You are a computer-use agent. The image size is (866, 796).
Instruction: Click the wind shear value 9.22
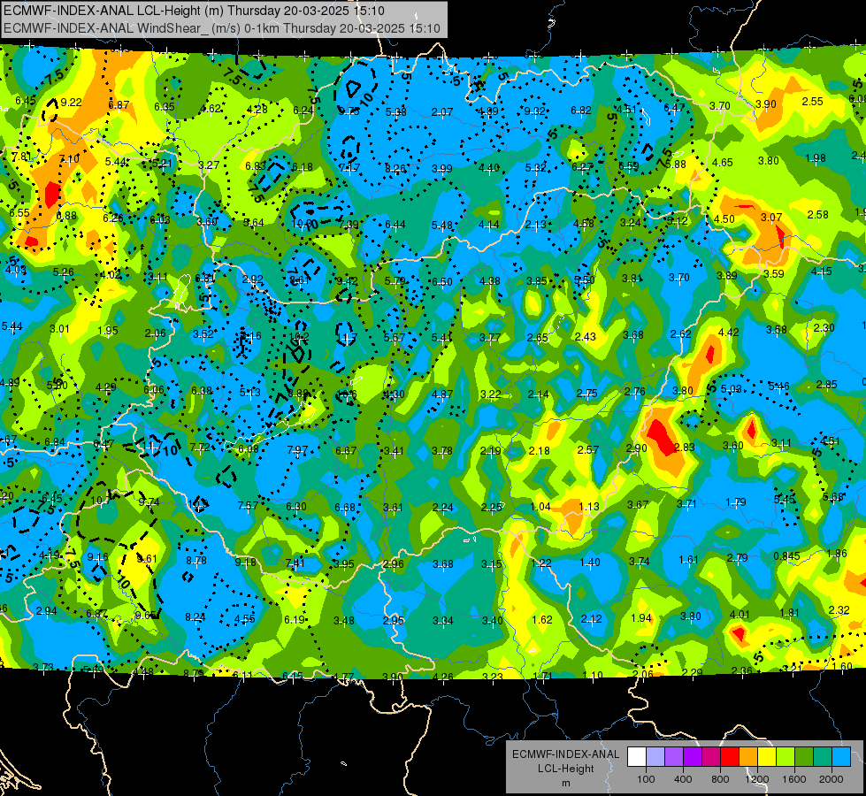pyautogui.click(x=72, y=103)
